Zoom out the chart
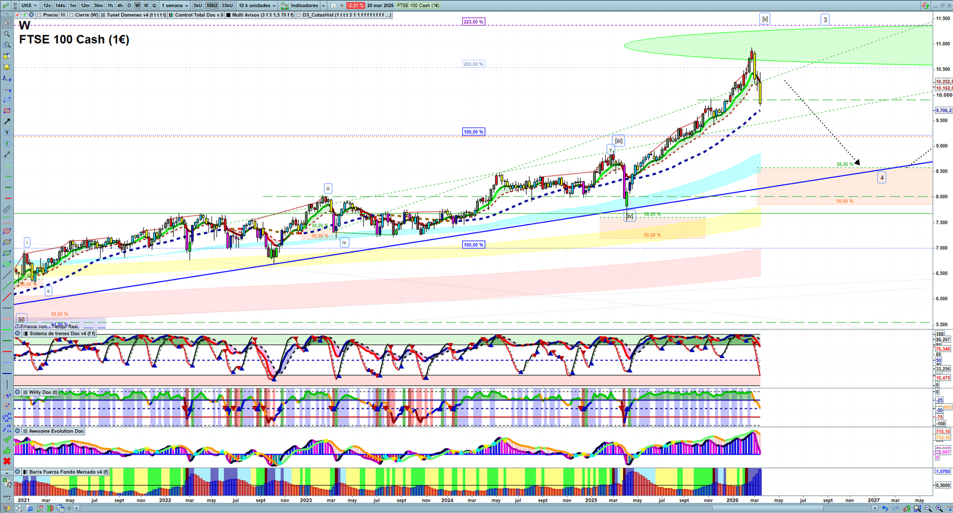Viewport: 953px width, 513px height. click(x=929, y=508)
